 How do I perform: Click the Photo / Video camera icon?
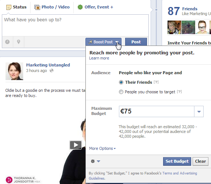pos(37,7)
